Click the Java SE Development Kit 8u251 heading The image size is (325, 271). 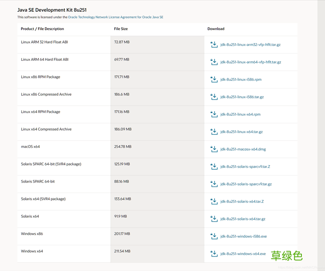51,10
